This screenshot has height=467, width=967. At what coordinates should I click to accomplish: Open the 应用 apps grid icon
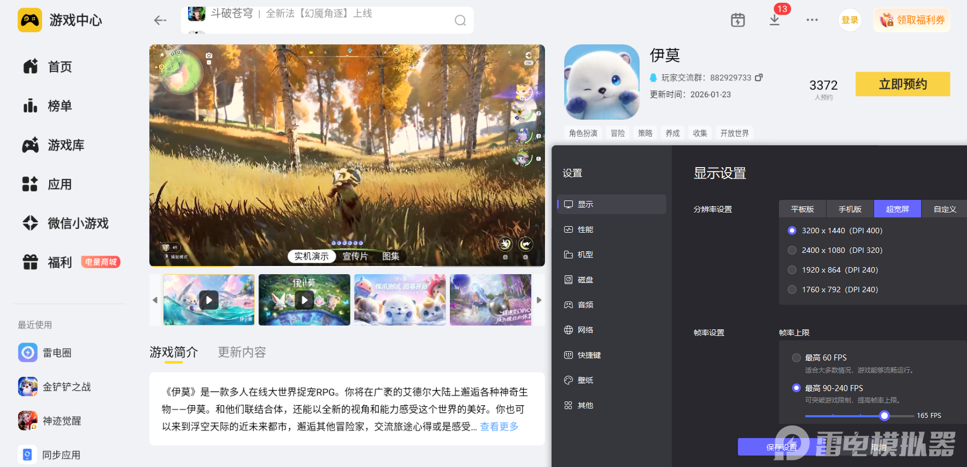coord(31,185)
